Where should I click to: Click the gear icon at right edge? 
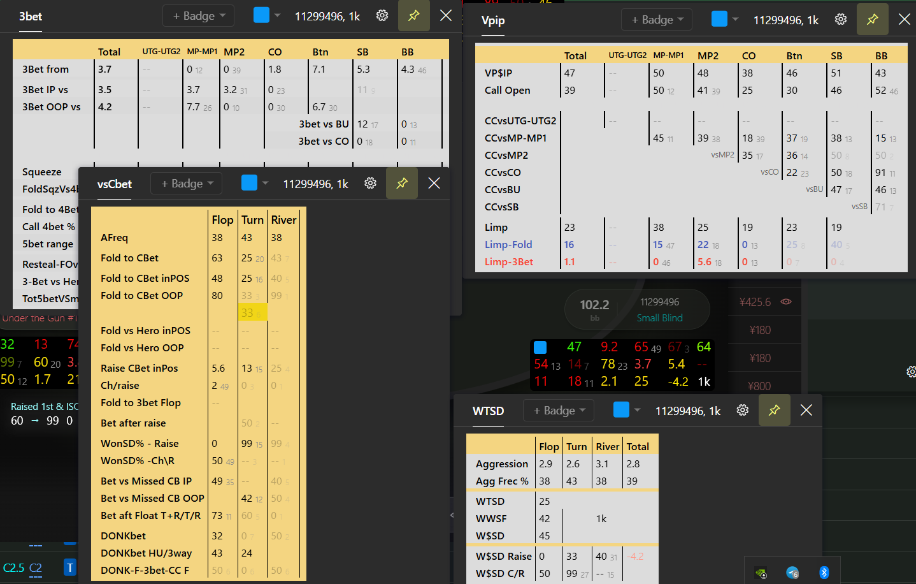(x=911, y=372)
